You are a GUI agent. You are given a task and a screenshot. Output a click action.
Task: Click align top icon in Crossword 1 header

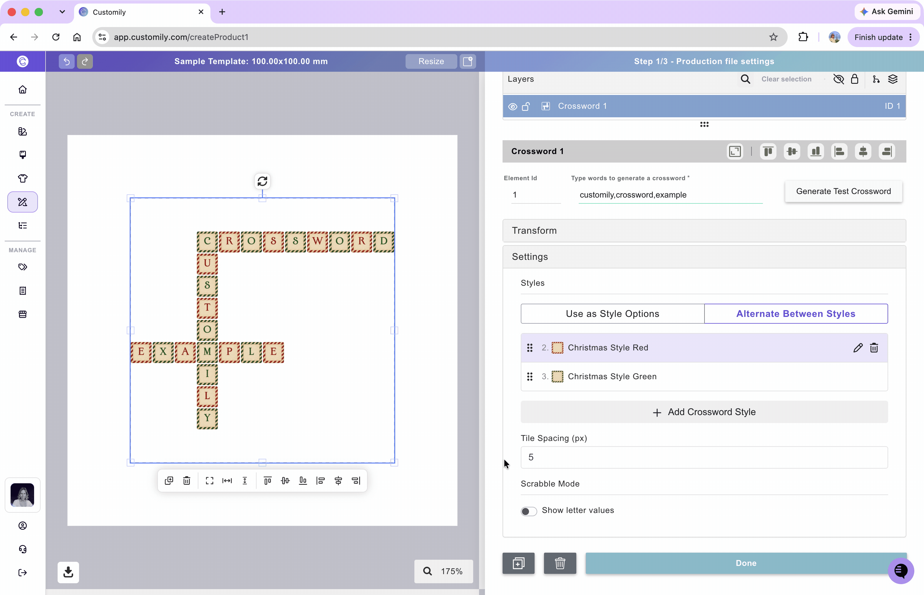[768, 151]
